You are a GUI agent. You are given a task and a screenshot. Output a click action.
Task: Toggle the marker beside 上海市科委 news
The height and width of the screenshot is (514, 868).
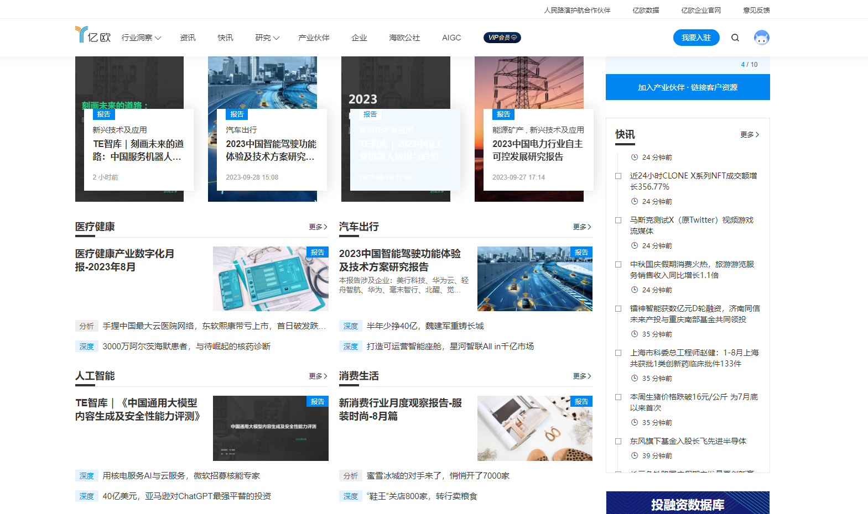(618, 353)
